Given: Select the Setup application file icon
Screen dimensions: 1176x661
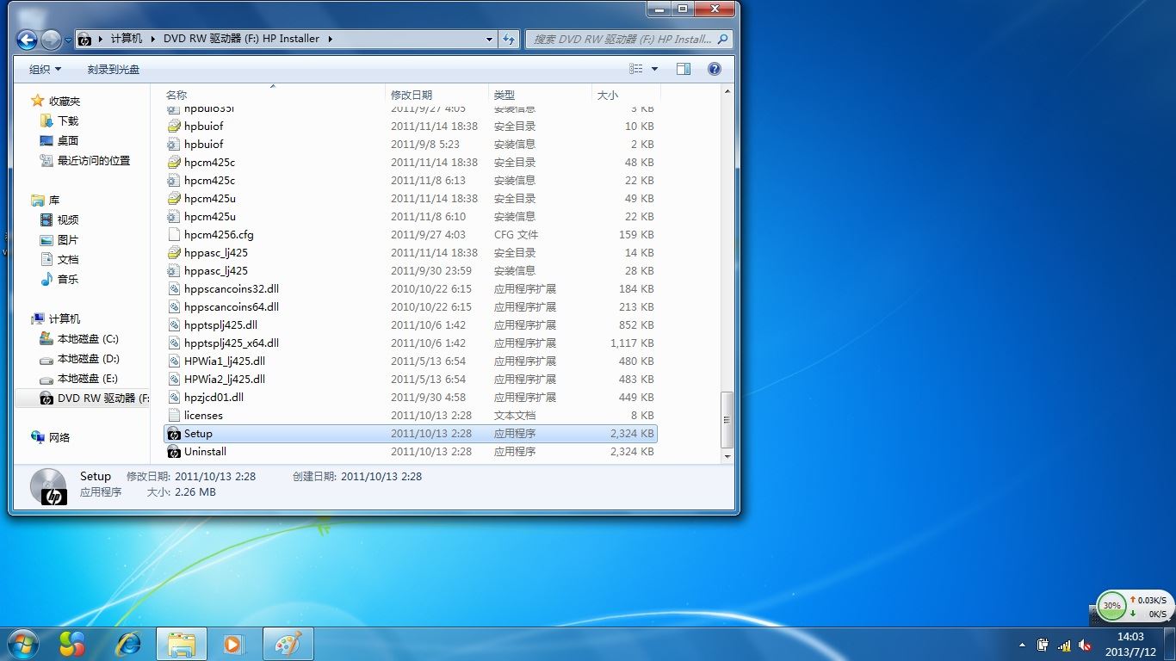Looking at the screenshot, I should click(x=174, y=434).
